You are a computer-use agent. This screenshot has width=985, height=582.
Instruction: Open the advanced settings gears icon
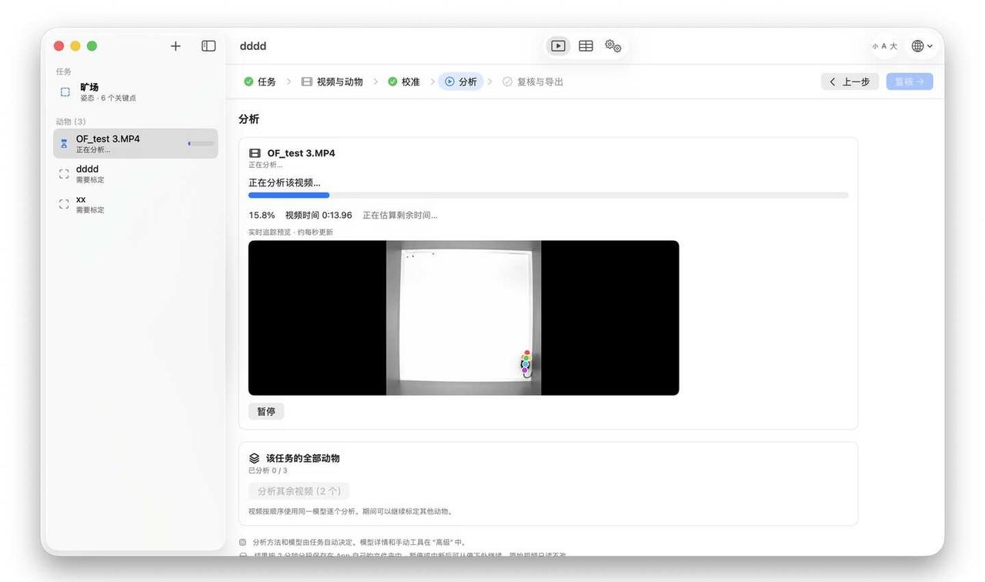[613, 46]
